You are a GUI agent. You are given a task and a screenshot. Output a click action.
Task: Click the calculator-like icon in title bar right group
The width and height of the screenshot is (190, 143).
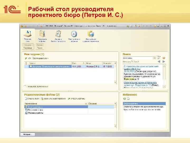point(136,26)
